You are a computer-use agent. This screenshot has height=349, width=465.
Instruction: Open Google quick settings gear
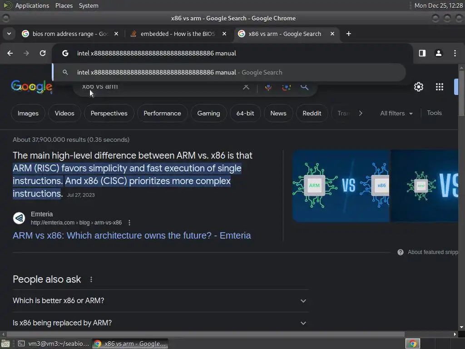pos(419,87)
